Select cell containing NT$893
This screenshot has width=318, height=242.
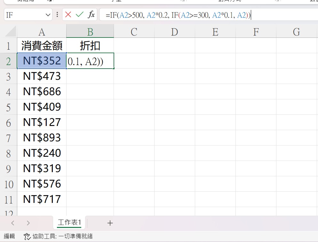tap(42, 138)
